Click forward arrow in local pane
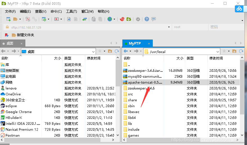 (14, 51)
